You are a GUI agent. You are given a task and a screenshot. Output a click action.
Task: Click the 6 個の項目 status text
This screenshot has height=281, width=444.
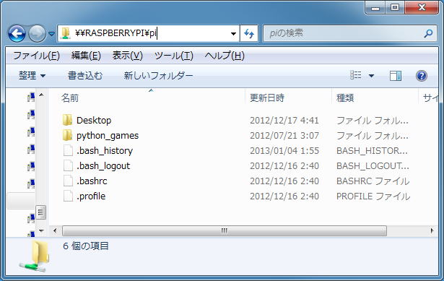pos(86,246)
